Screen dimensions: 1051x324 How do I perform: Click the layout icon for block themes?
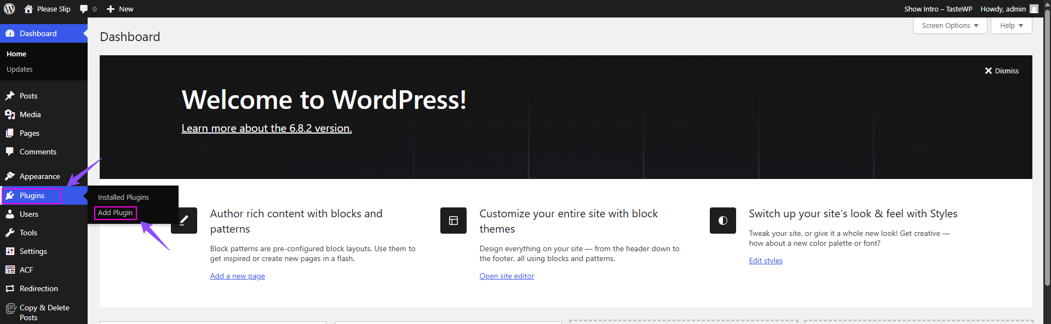453,221
